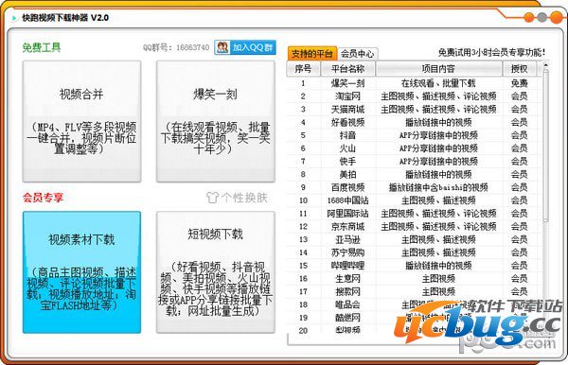Select the 百度视频 row
568x365 pixels.
[413, 187]
